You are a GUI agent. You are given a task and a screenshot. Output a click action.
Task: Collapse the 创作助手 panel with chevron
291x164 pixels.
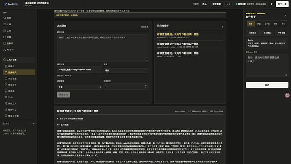[286, 16]
